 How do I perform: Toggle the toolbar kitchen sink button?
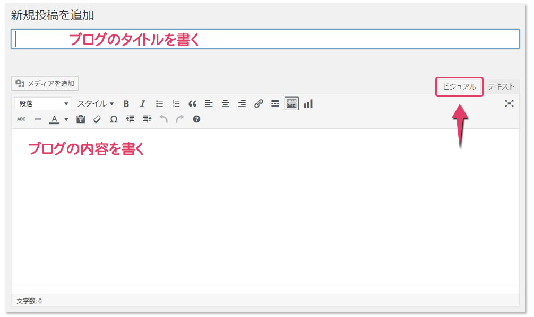tap(291, 104)
